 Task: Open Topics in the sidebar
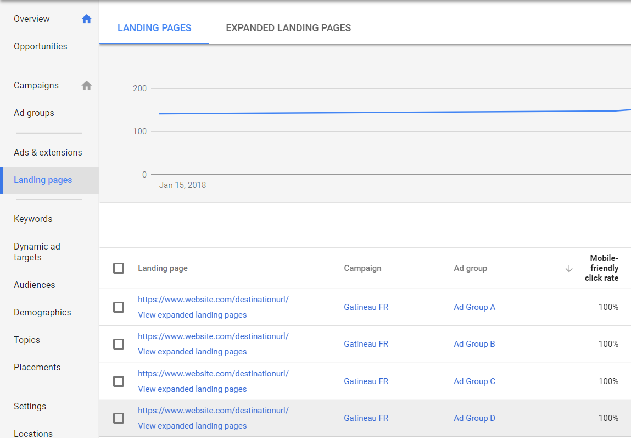[x=27, y=340]
